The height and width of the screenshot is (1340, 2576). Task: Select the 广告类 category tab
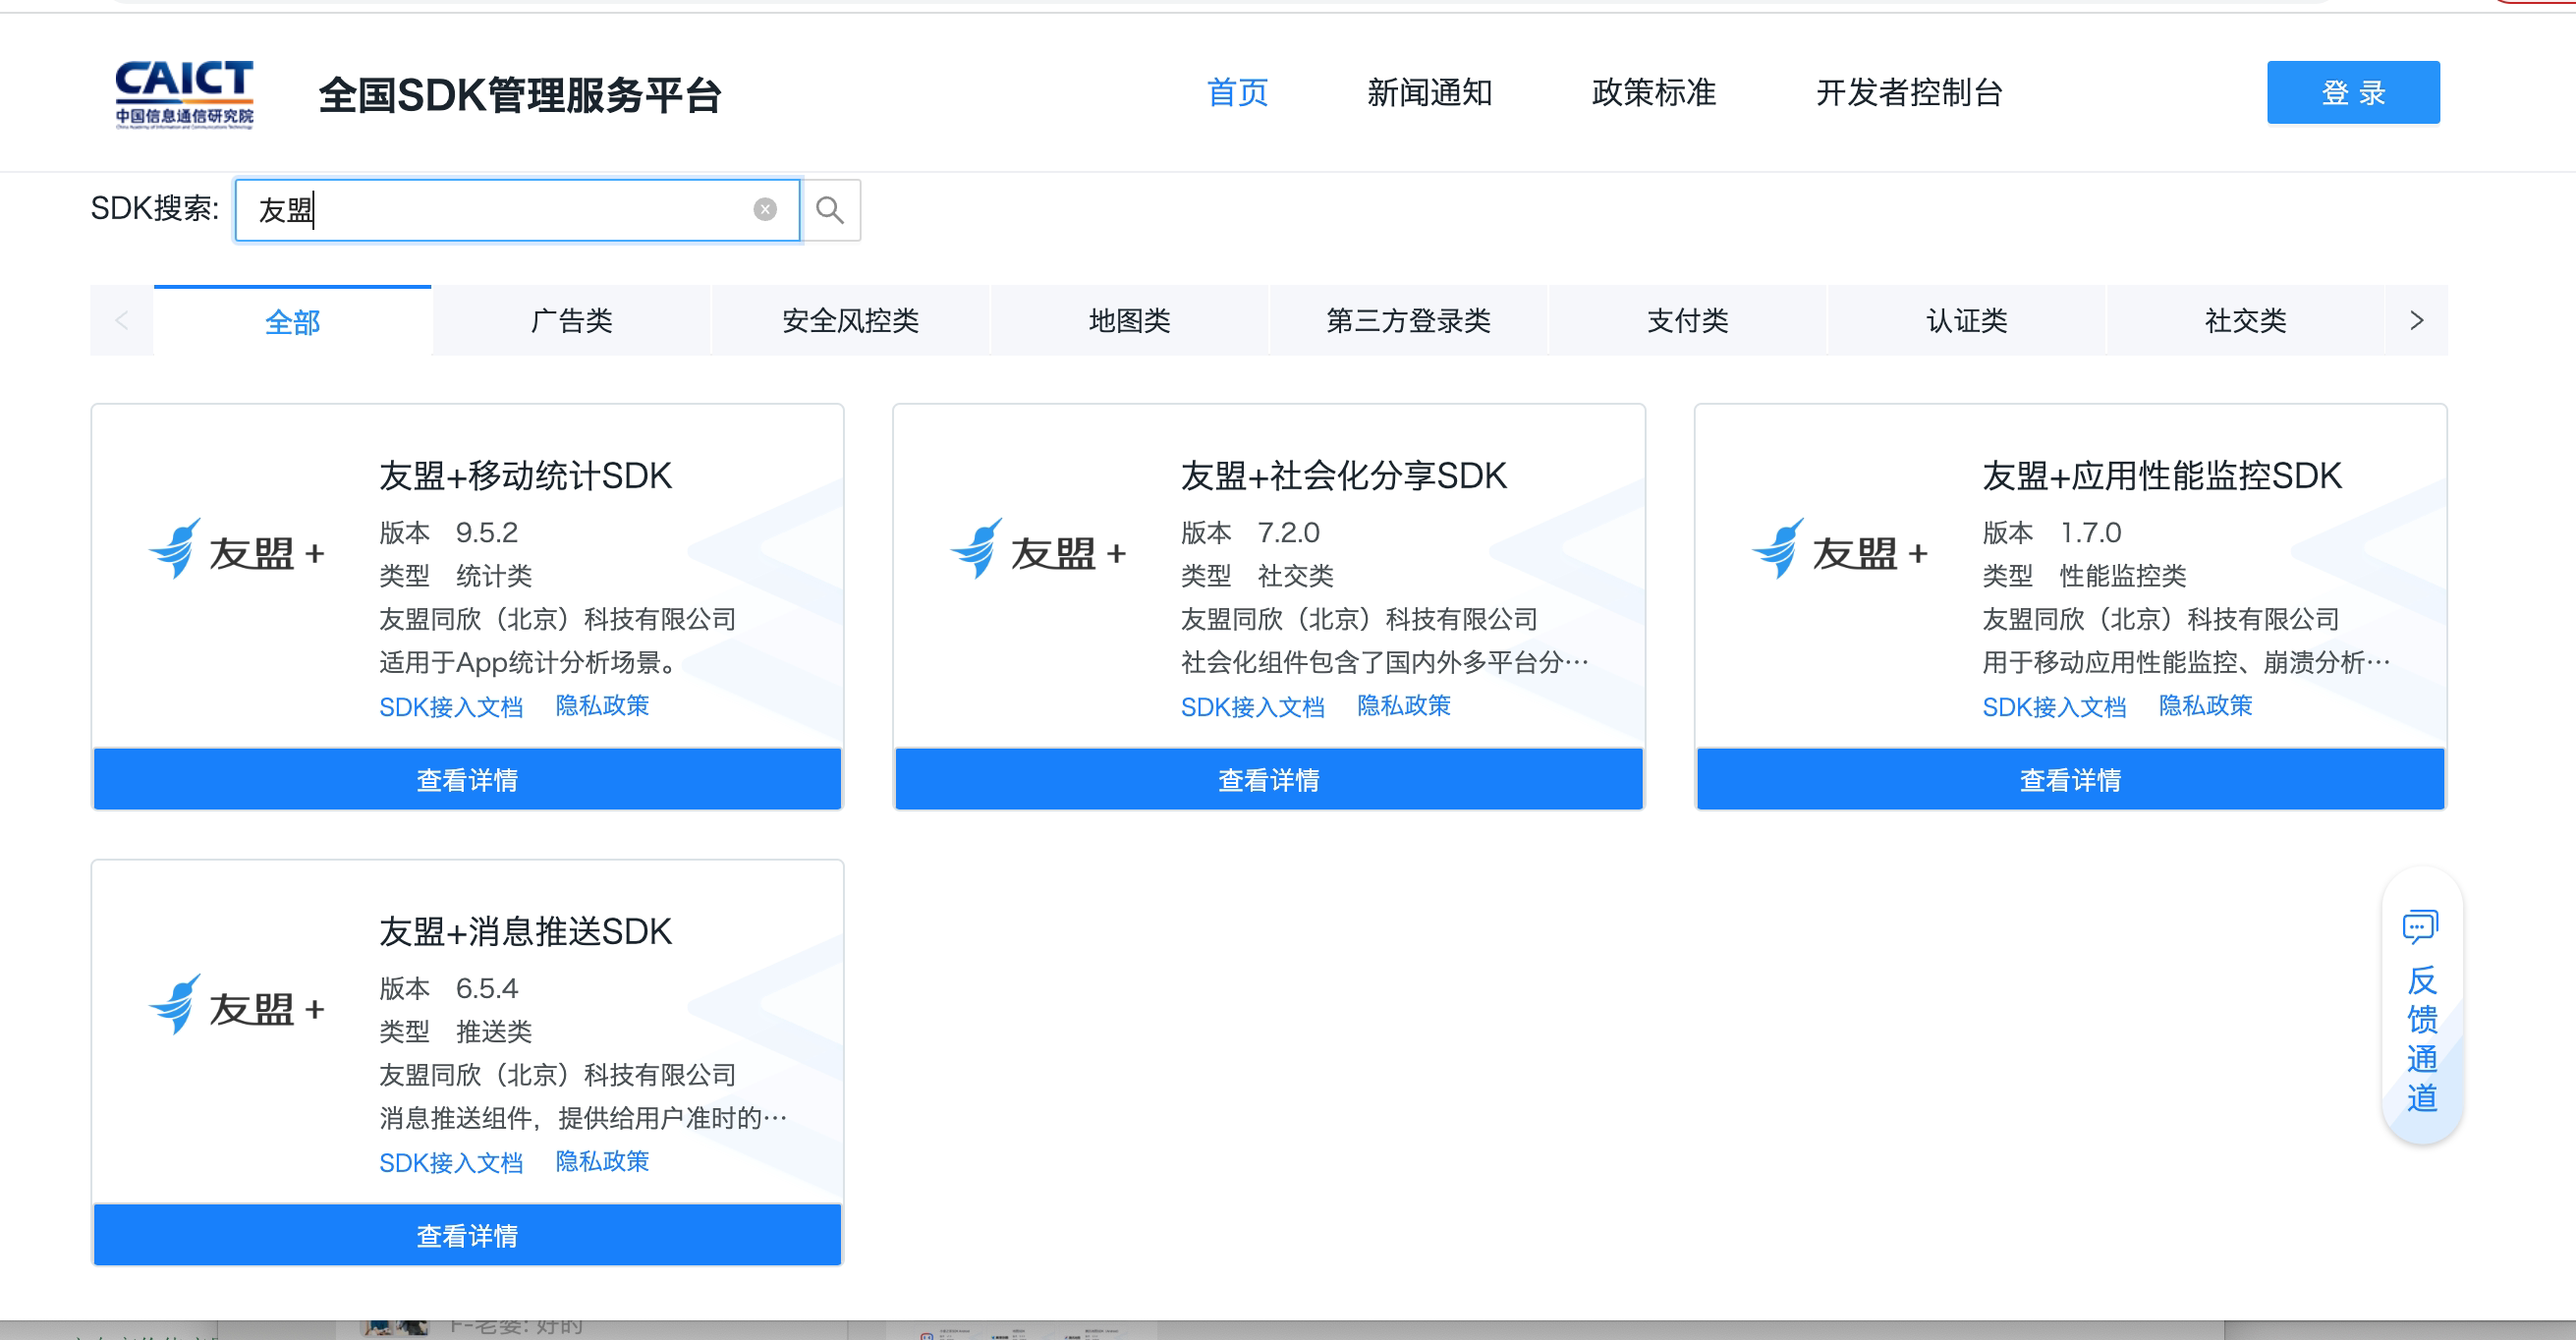571,321
